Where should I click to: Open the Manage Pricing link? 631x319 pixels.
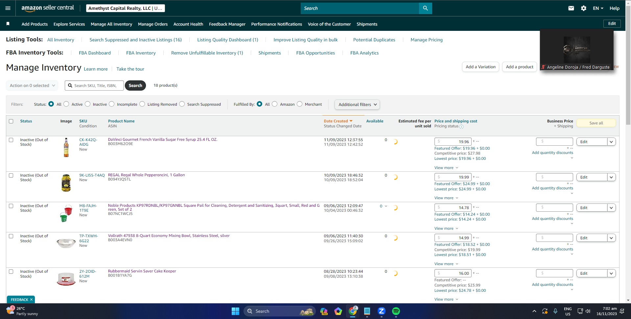tap(427, 40)
